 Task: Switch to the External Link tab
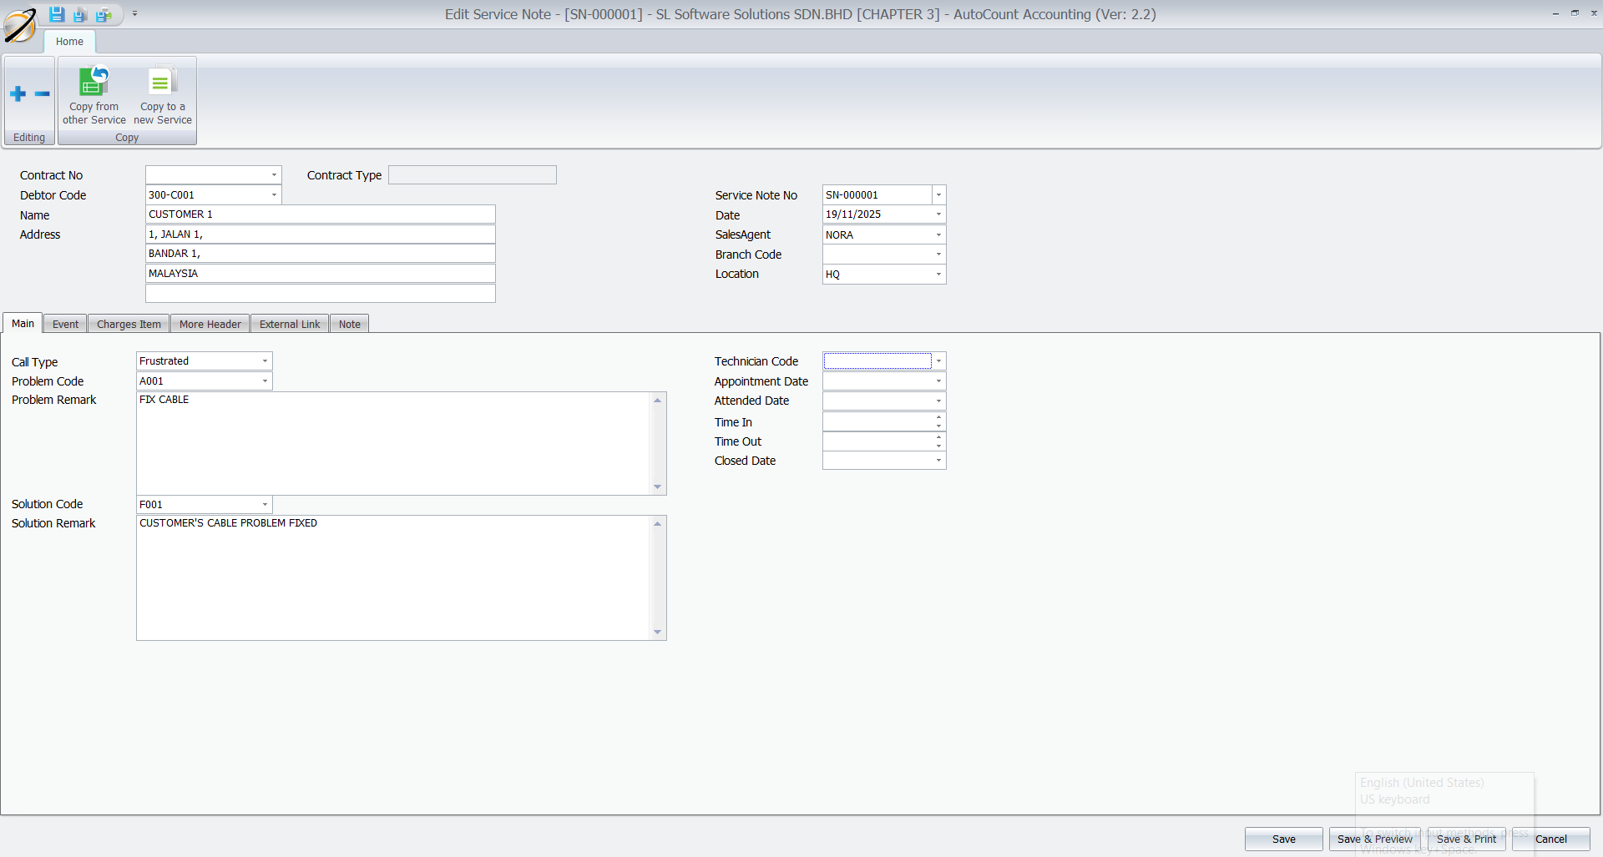289,324
